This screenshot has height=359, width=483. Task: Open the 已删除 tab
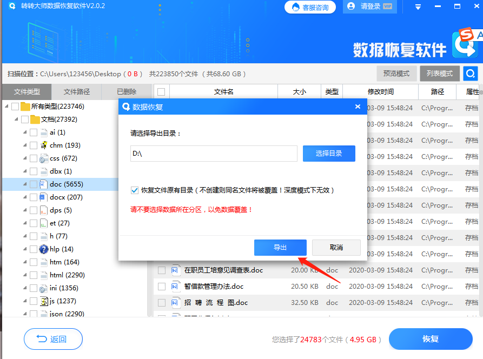click(x=126, y=91)
